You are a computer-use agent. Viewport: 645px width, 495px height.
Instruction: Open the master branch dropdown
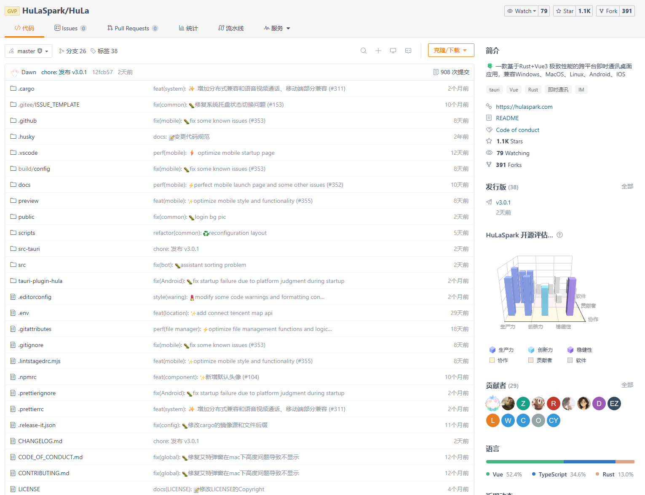tap(28, 51)
